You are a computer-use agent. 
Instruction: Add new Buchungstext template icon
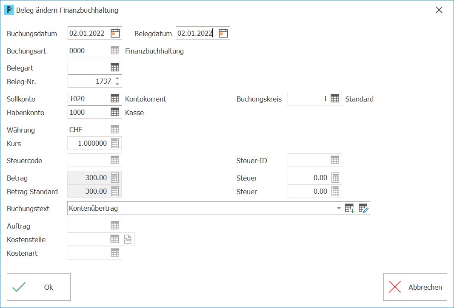click(350, 208)
